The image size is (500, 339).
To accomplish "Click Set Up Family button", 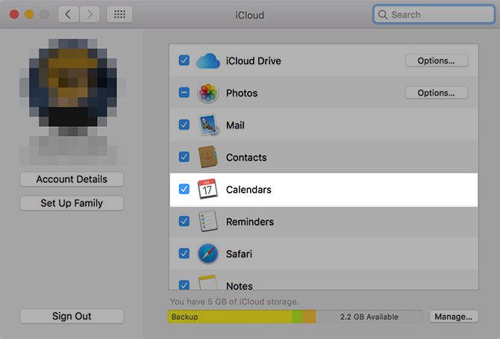I will tap(72, 203).
